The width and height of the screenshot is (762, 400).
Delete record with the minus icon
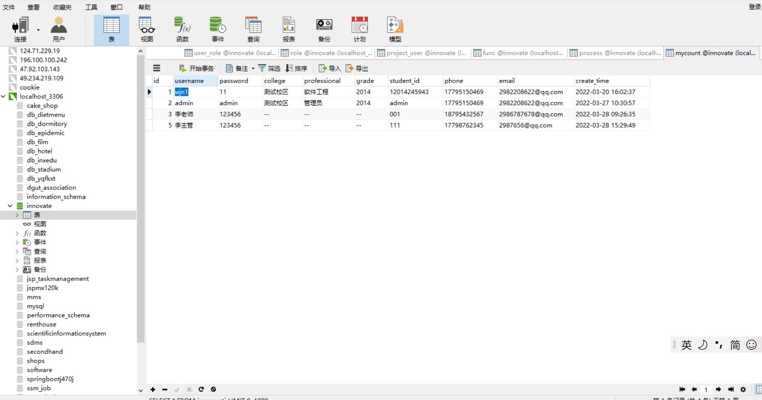coord(165,389)
